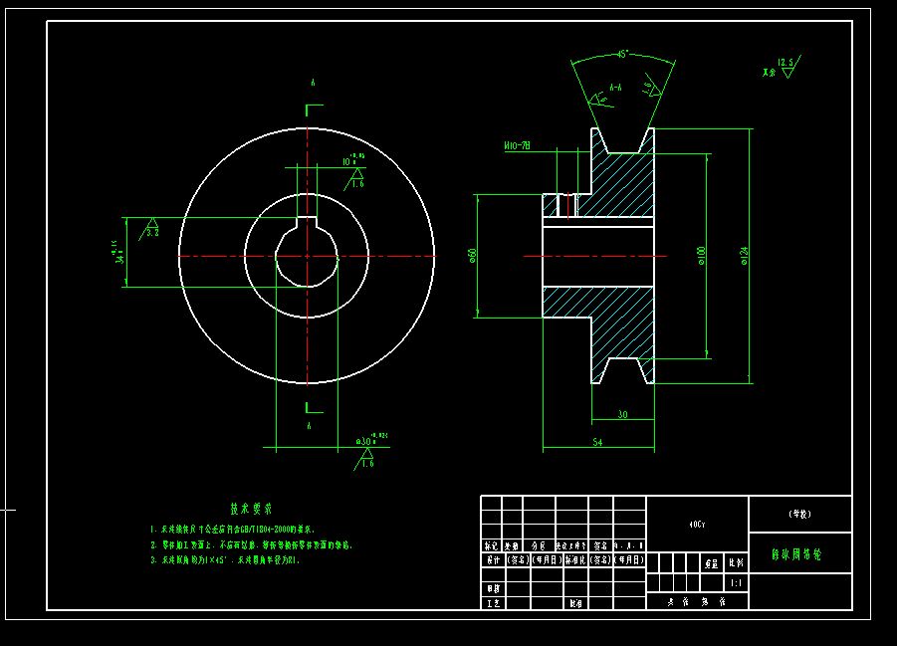Select technical requirement line citing GB/T1804-2000

click(232, 530)
